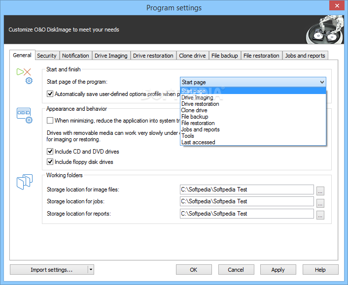Browse storage location for jobs

tap(320, 203)
